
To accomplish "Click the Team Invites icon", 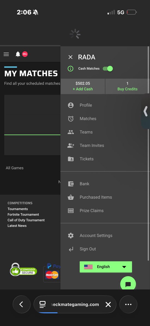I will (x=71, y=146).
